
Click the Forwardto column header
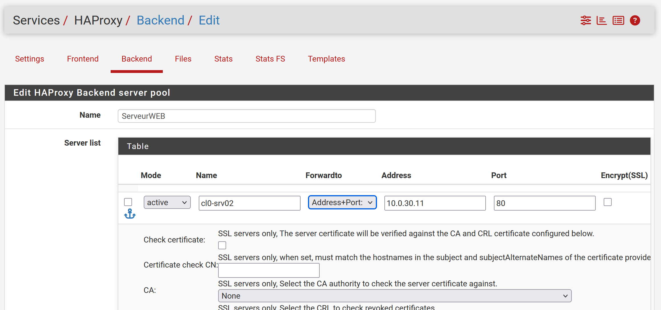coord(324,175)
